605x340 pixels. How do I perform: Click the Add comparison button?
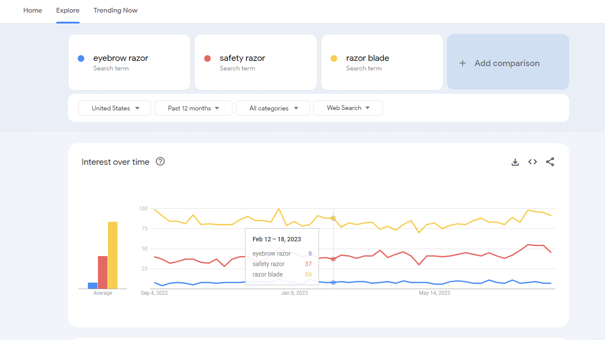(508, 62)
